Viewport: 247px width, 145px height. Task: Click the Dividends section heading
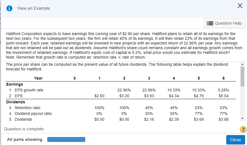[x=15, y=102]
